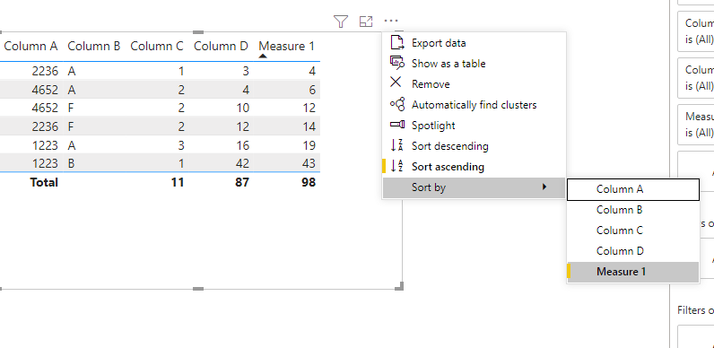This screenshot has width=714, height=348.
Task: Click the visual filter funnel icon
Action: (x=341, y=21)
